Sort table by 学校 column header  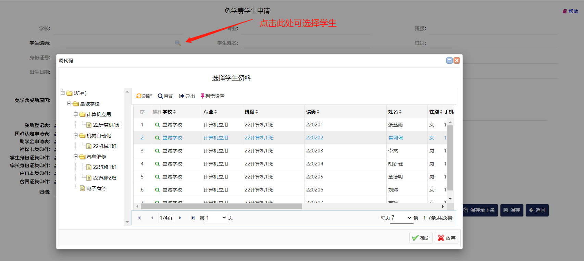point(169,112)
